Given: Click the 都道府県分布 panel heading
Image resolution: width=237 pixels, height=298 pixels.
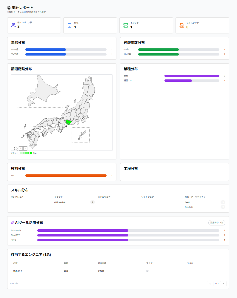Looking at the screenshot, I should (x=21, y=69).
